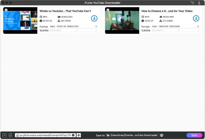The width and height of the screenshot is (205, 139).
Task: Download the Wistia vs Youtube video
Action: click(x=94, y=19)
